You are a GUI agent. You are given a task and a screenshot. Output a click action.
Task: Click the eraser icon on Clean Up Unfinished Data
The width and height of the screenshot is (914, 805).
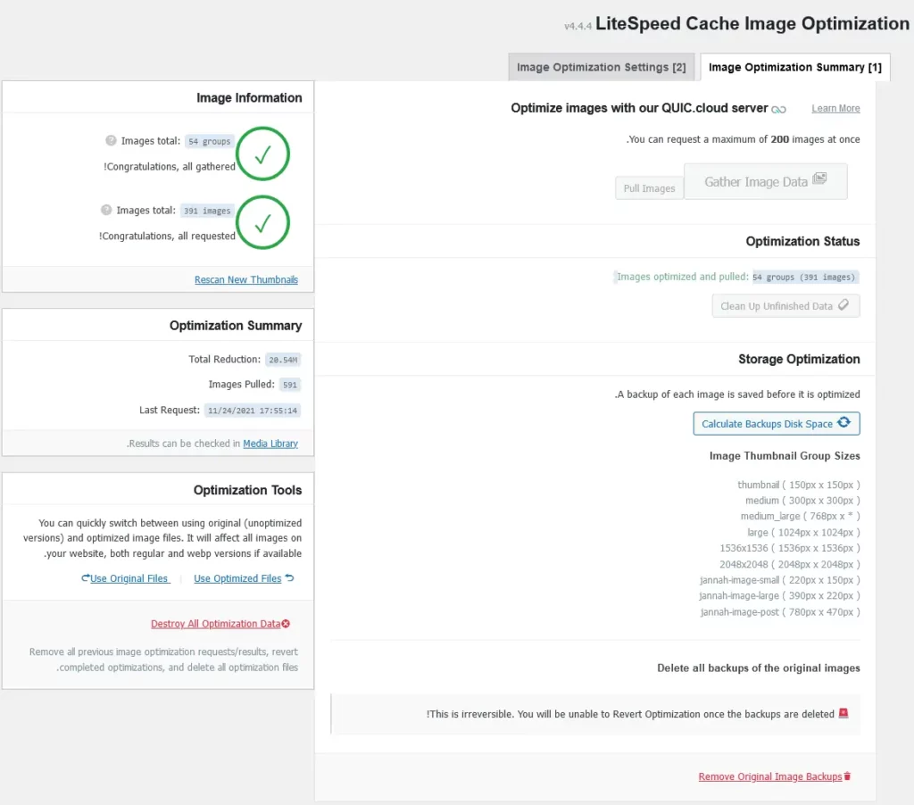pos(844,305)
